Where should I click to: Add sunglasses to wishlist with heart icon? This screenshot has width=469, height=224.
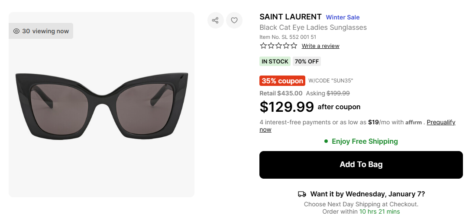coord(234,20)
